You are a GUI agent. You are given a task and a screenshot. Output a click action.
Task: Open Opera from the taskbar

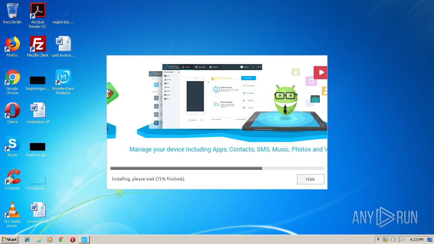point(73,240)
